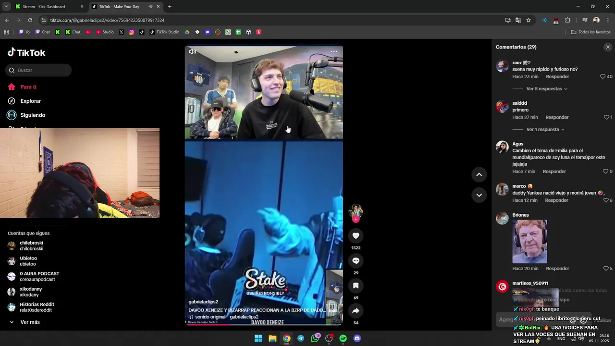The height and width of the screenshot is (346, 615).
Task: Open TikTok Studio bookmark
Action: click(x=164, y=32)
